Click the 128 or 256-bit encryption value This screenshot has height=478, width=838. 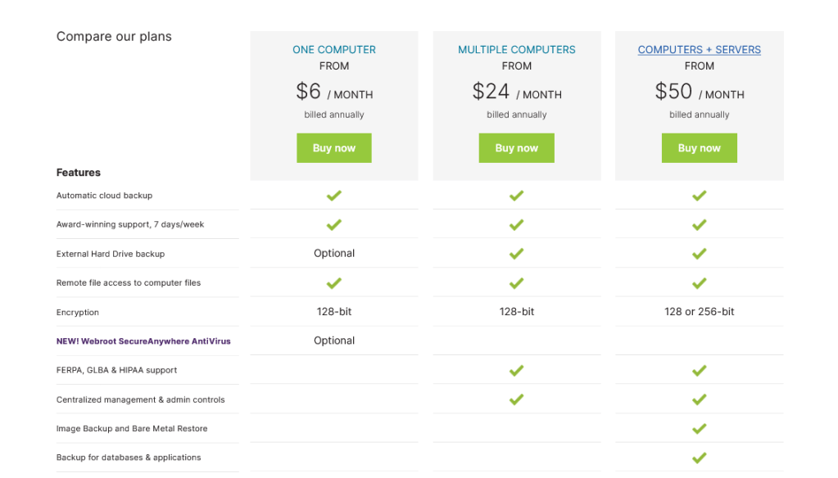coord(699,312)
